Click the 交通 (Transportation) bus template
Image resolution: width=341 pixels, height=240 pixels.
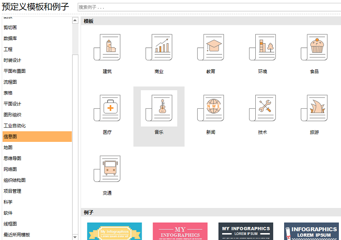coord(107,169)
